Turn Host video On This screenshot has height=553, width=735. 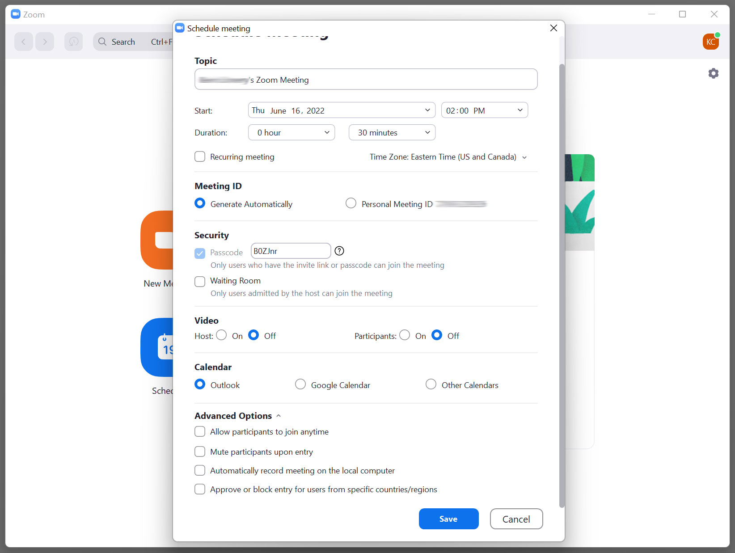tap(221, 335)
